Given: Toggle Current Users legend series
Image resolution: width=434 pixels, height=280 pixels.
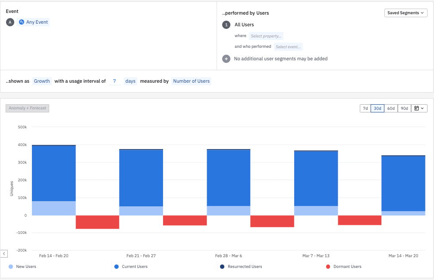Looking at the screenshot, I should (135, 267).
